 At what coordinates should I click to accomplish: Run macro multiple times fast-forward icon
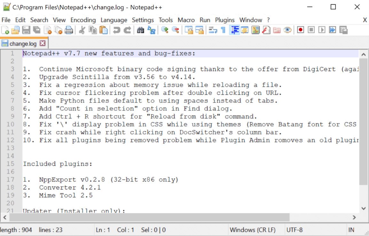[332, 30]
